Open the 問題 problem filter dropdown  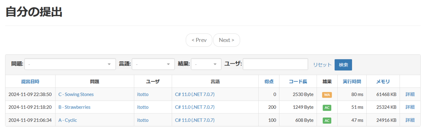pos(70,64)
